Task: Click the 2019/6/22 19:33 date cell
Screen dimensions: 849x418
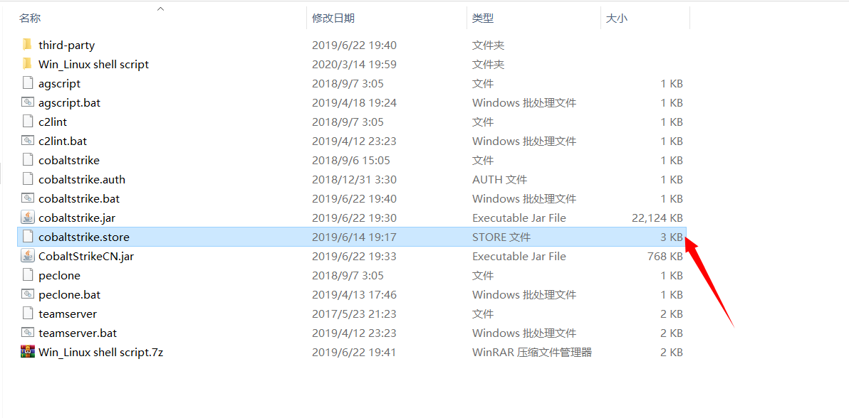Action: pos(354,257)
